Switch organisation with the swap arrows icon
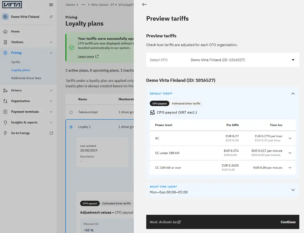The height and width of the screenshot is (233, 304). (51, 16)
